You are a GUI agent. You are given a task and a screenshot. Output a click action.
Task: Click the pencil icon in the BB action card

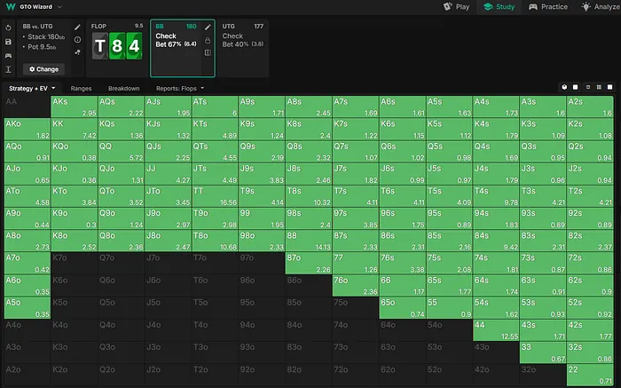(207, 28)
